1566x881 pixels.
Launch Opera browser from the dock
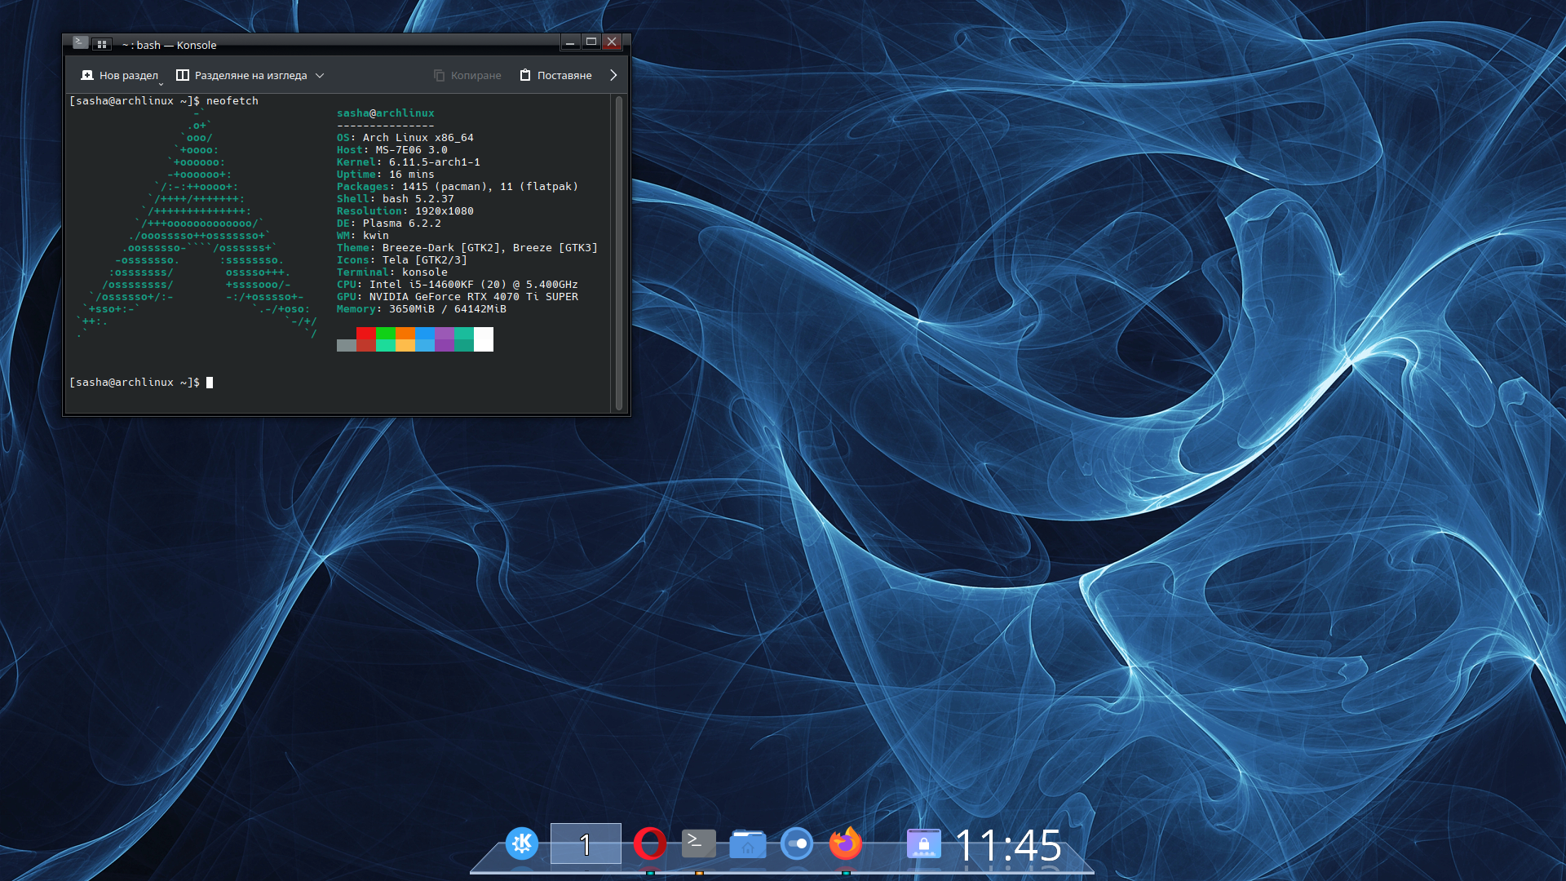[x=650, y=843]
